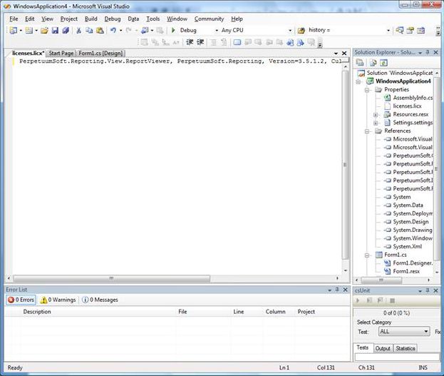The image size is (444, 376).
Task: Open the history find combo box dropdown
Action: pyautogui.click(x=388, y=31)
